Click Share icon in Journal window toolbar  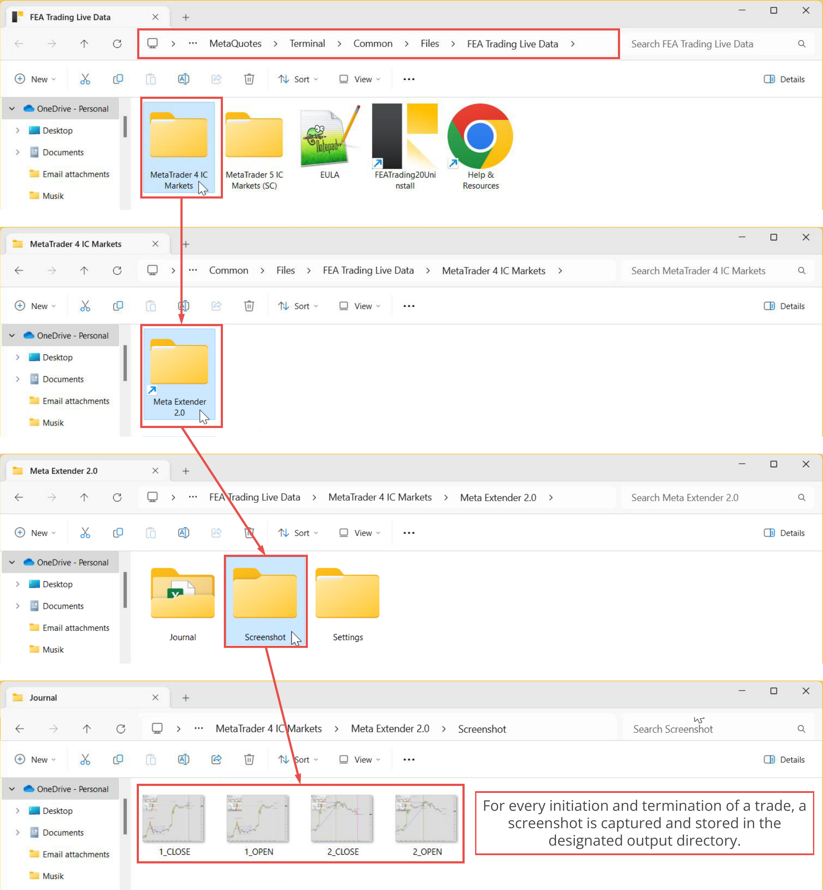(x=216, y=759)
